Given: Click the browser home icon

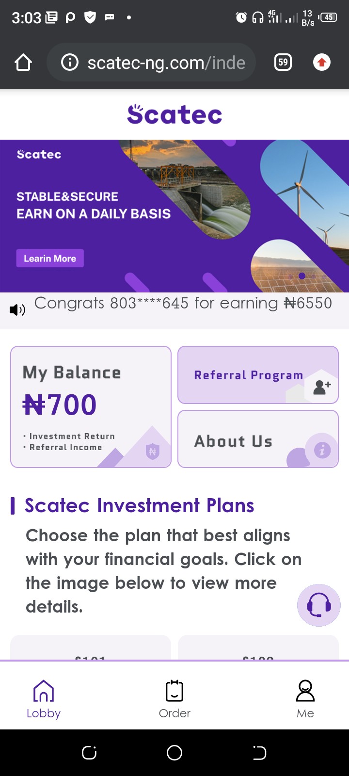Looking at the screenshot, I should click(23, 62).
